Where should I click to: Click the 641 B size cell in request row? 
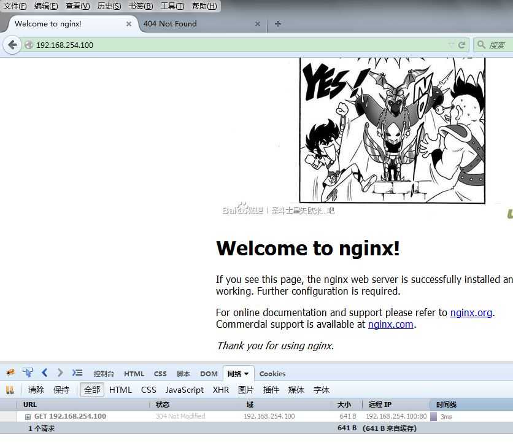348,416
